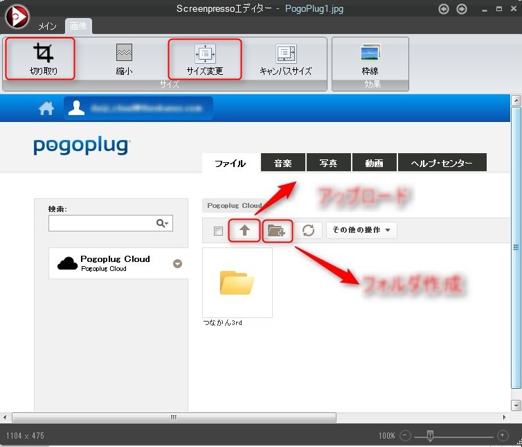Zoom in with the plus button
The image size is (522, 447).
click(502, 435)
